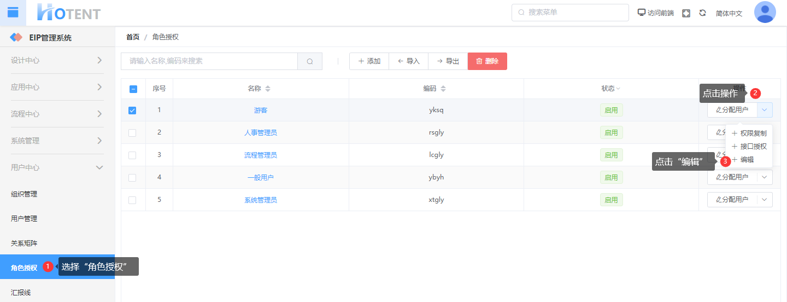Click the refresh icon in header
The width and height of the screenshot is (787, 302).
(702, 13)
